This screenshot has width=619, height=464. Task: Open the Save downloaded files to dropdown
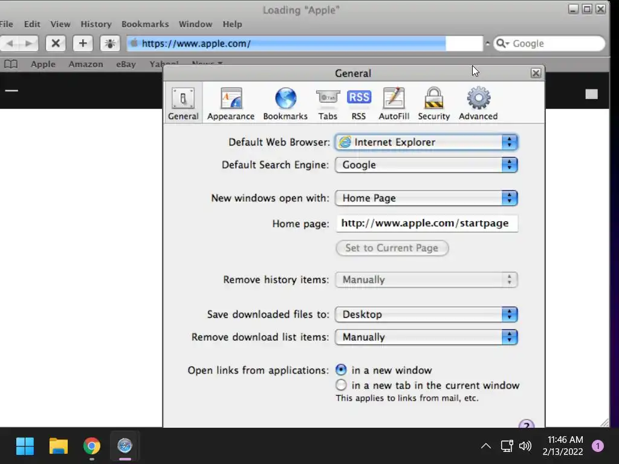pyautogui.click(x=426, y=314)
